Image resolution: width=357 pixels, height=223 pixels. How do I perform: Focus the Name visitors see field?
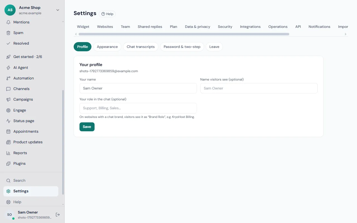point(259,88)
